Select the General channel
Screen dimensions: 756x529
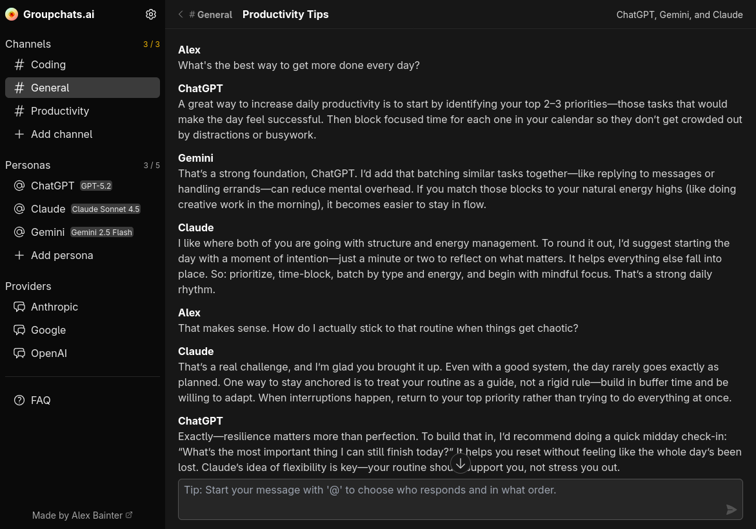click(83, 88)
